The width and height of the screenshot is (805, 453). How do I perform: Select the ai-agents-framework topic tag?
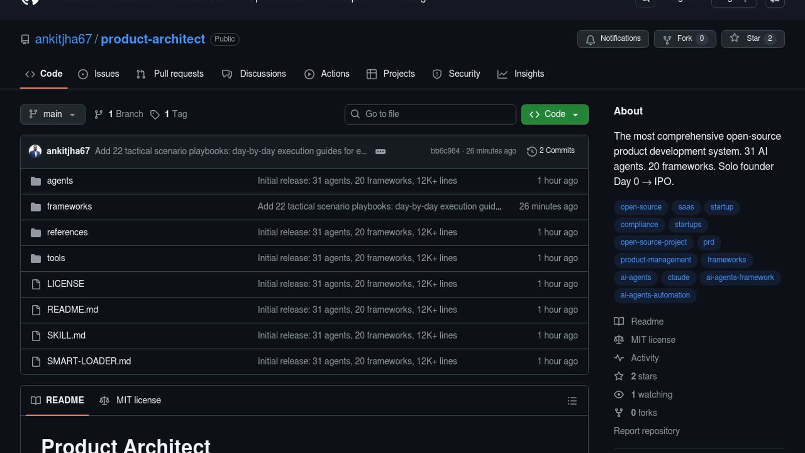[740, 277]
